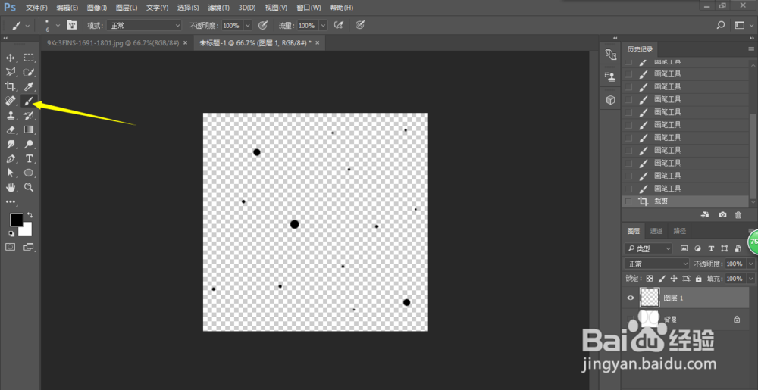Create new snapshot camera icon

[722, 215]
